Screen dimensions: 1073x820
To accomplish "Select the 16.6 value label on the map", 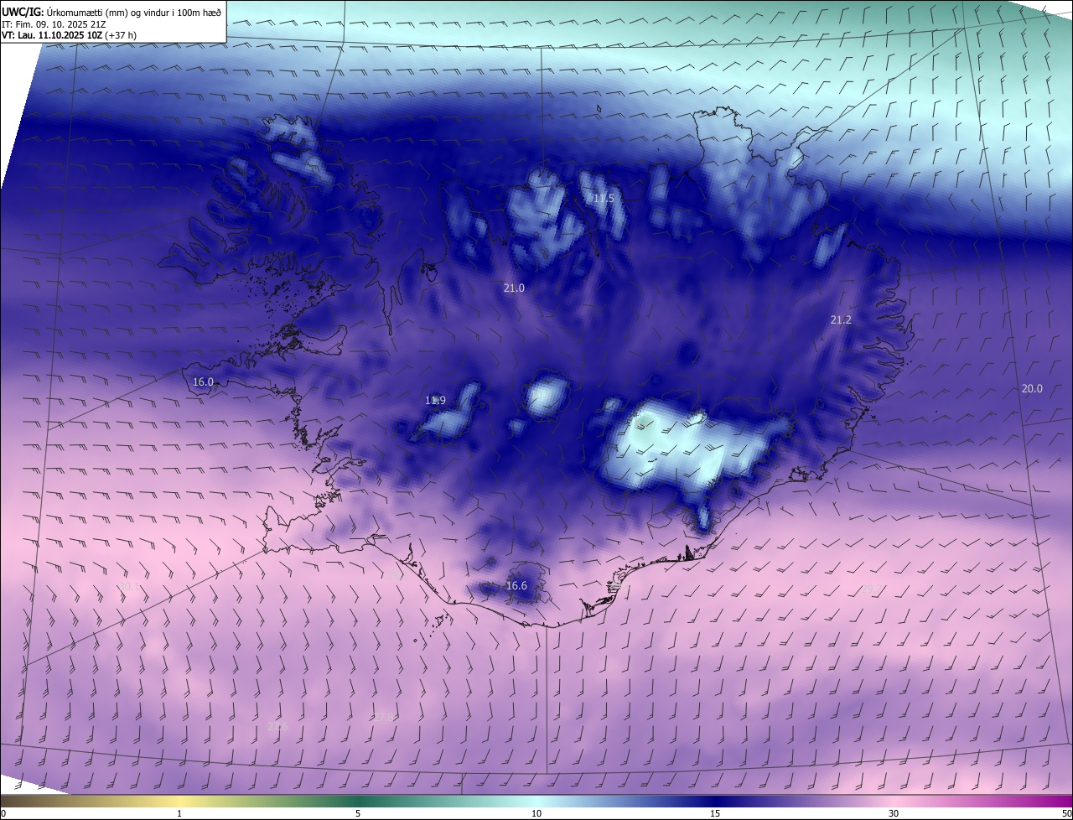I will point(516,585).
